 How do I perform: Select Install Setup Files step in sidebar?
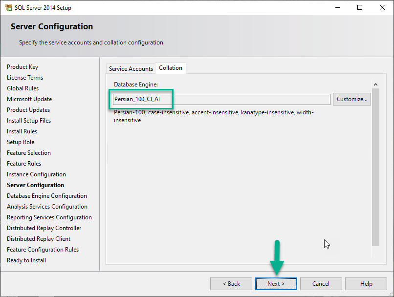pos(29,121)
